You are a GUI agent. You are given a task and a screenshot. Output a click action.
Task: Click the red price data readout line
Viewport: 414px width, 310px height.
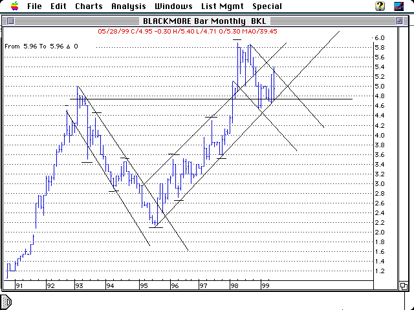click(x=188, y=32)
